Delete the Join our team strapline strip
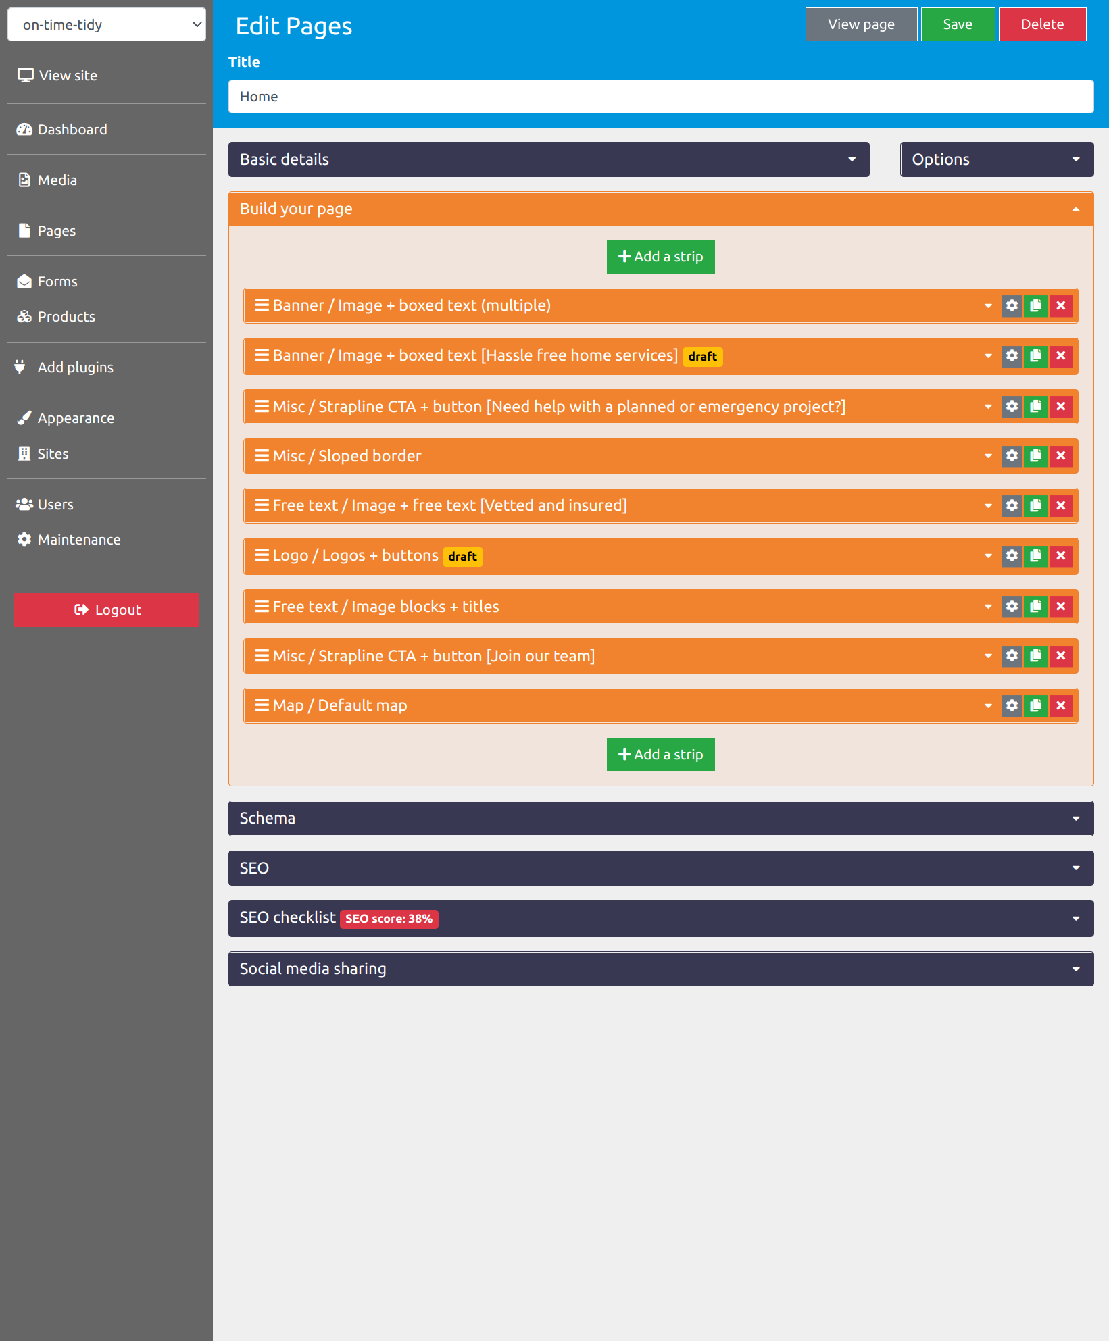This screenshot has width=1109, height=1341. coord(1061,656)
